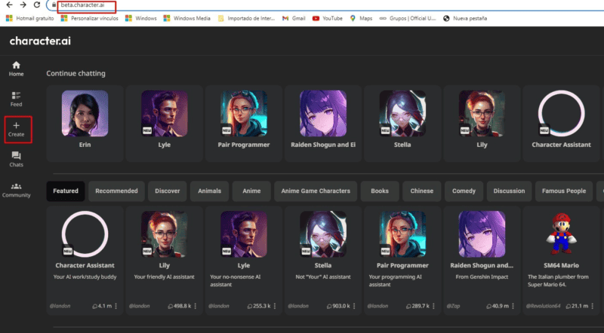Viewport: 604px width, 333px height.
Task: Continue chatting with Stella
Action: [402, 123]
